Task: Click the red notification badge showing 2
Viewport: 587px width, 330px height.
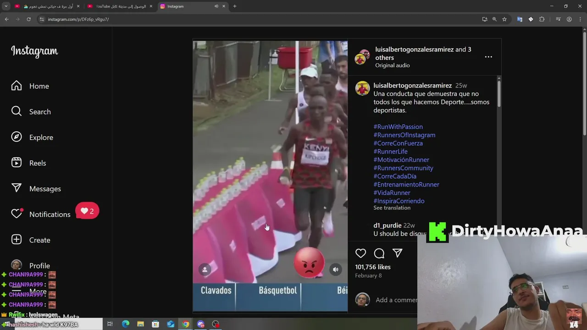Action: click(x=87, y=211)
